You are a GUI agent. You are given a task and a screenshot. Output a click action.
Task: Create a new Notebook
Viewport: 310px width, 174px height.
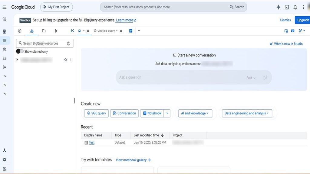152,113
